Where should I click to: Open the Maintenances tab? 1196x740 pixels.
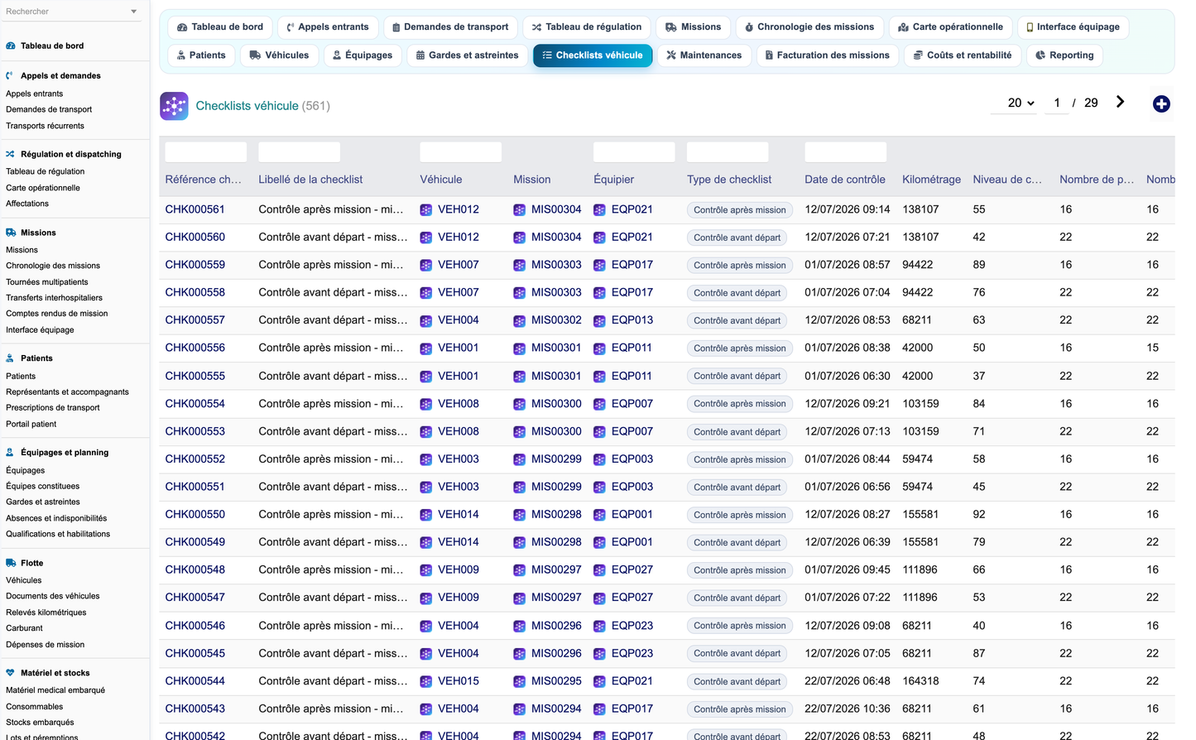[704, 55]
